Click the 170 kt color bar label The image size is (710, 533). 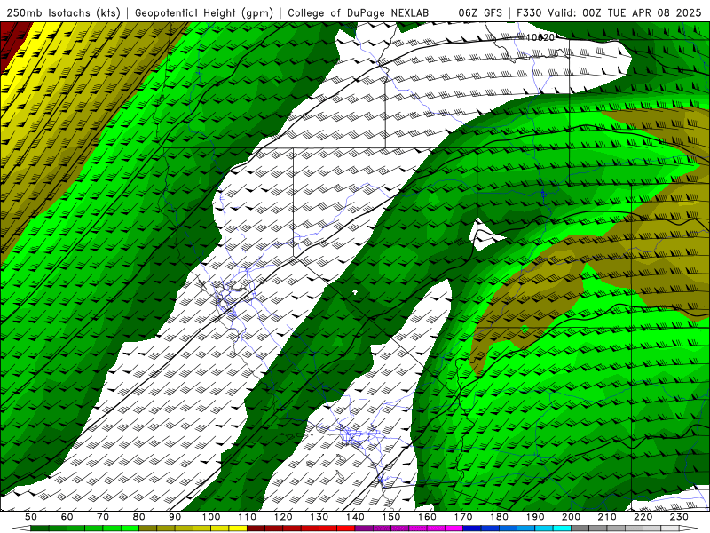pyautogui.click(x=462, y=517)
